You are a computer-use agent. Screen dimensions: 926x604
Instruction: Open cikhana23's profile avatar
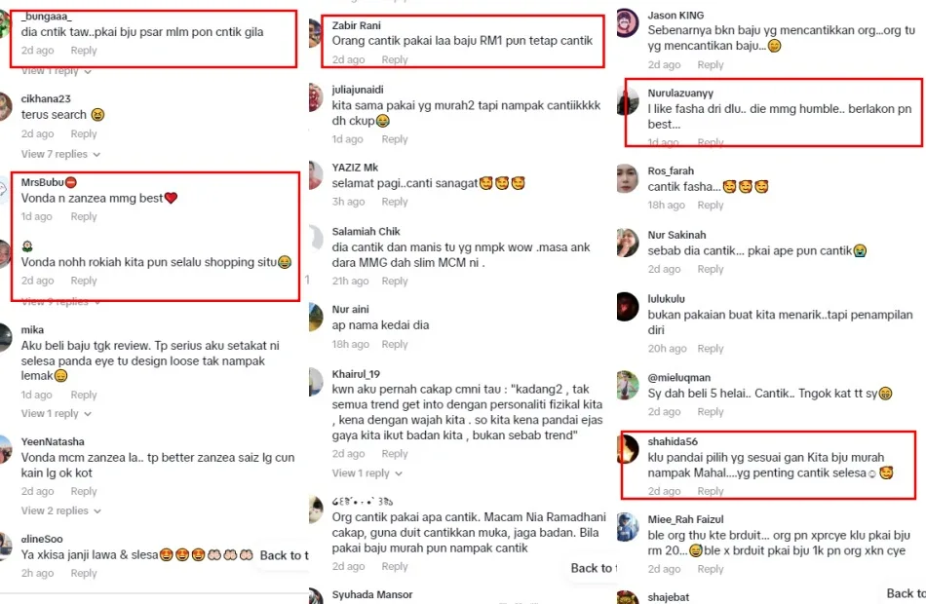coord(6,106)
